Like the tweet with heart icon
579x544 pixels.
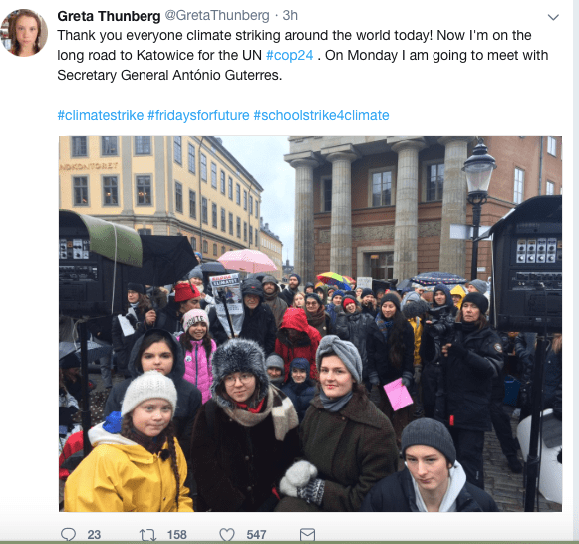click(227, 534)
